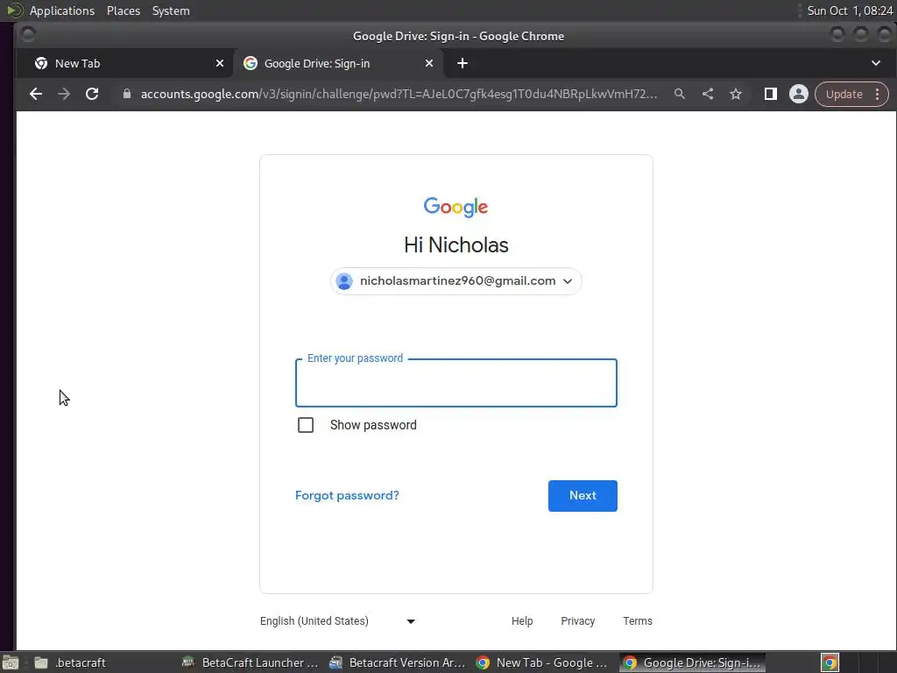897x673 pixels.
Task: Enable the Show password checkbox
Action: click(306, 425)
